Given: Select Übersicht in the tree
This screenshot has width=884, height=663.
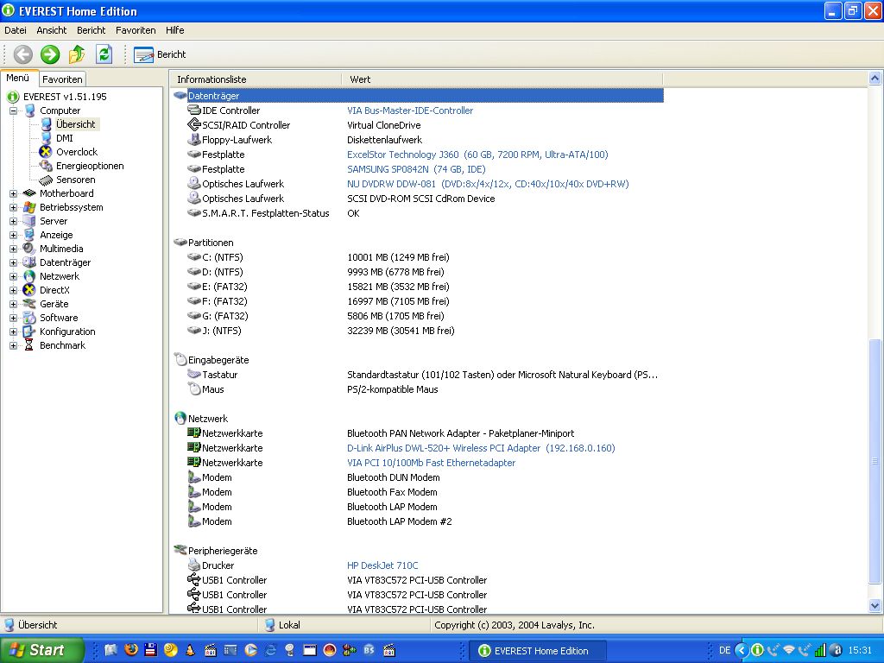Looking at the screenshot, I should pyautogui.click(x=76, y=124).
